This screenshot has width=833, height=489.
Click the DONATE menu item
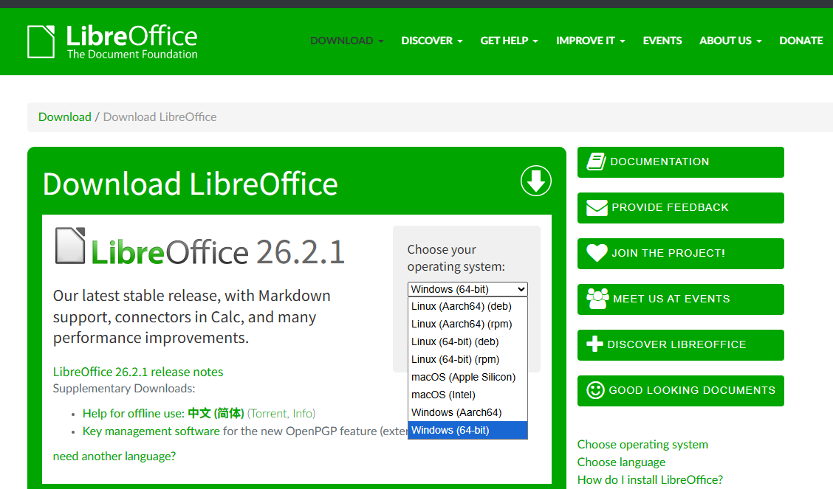point(801,41)
